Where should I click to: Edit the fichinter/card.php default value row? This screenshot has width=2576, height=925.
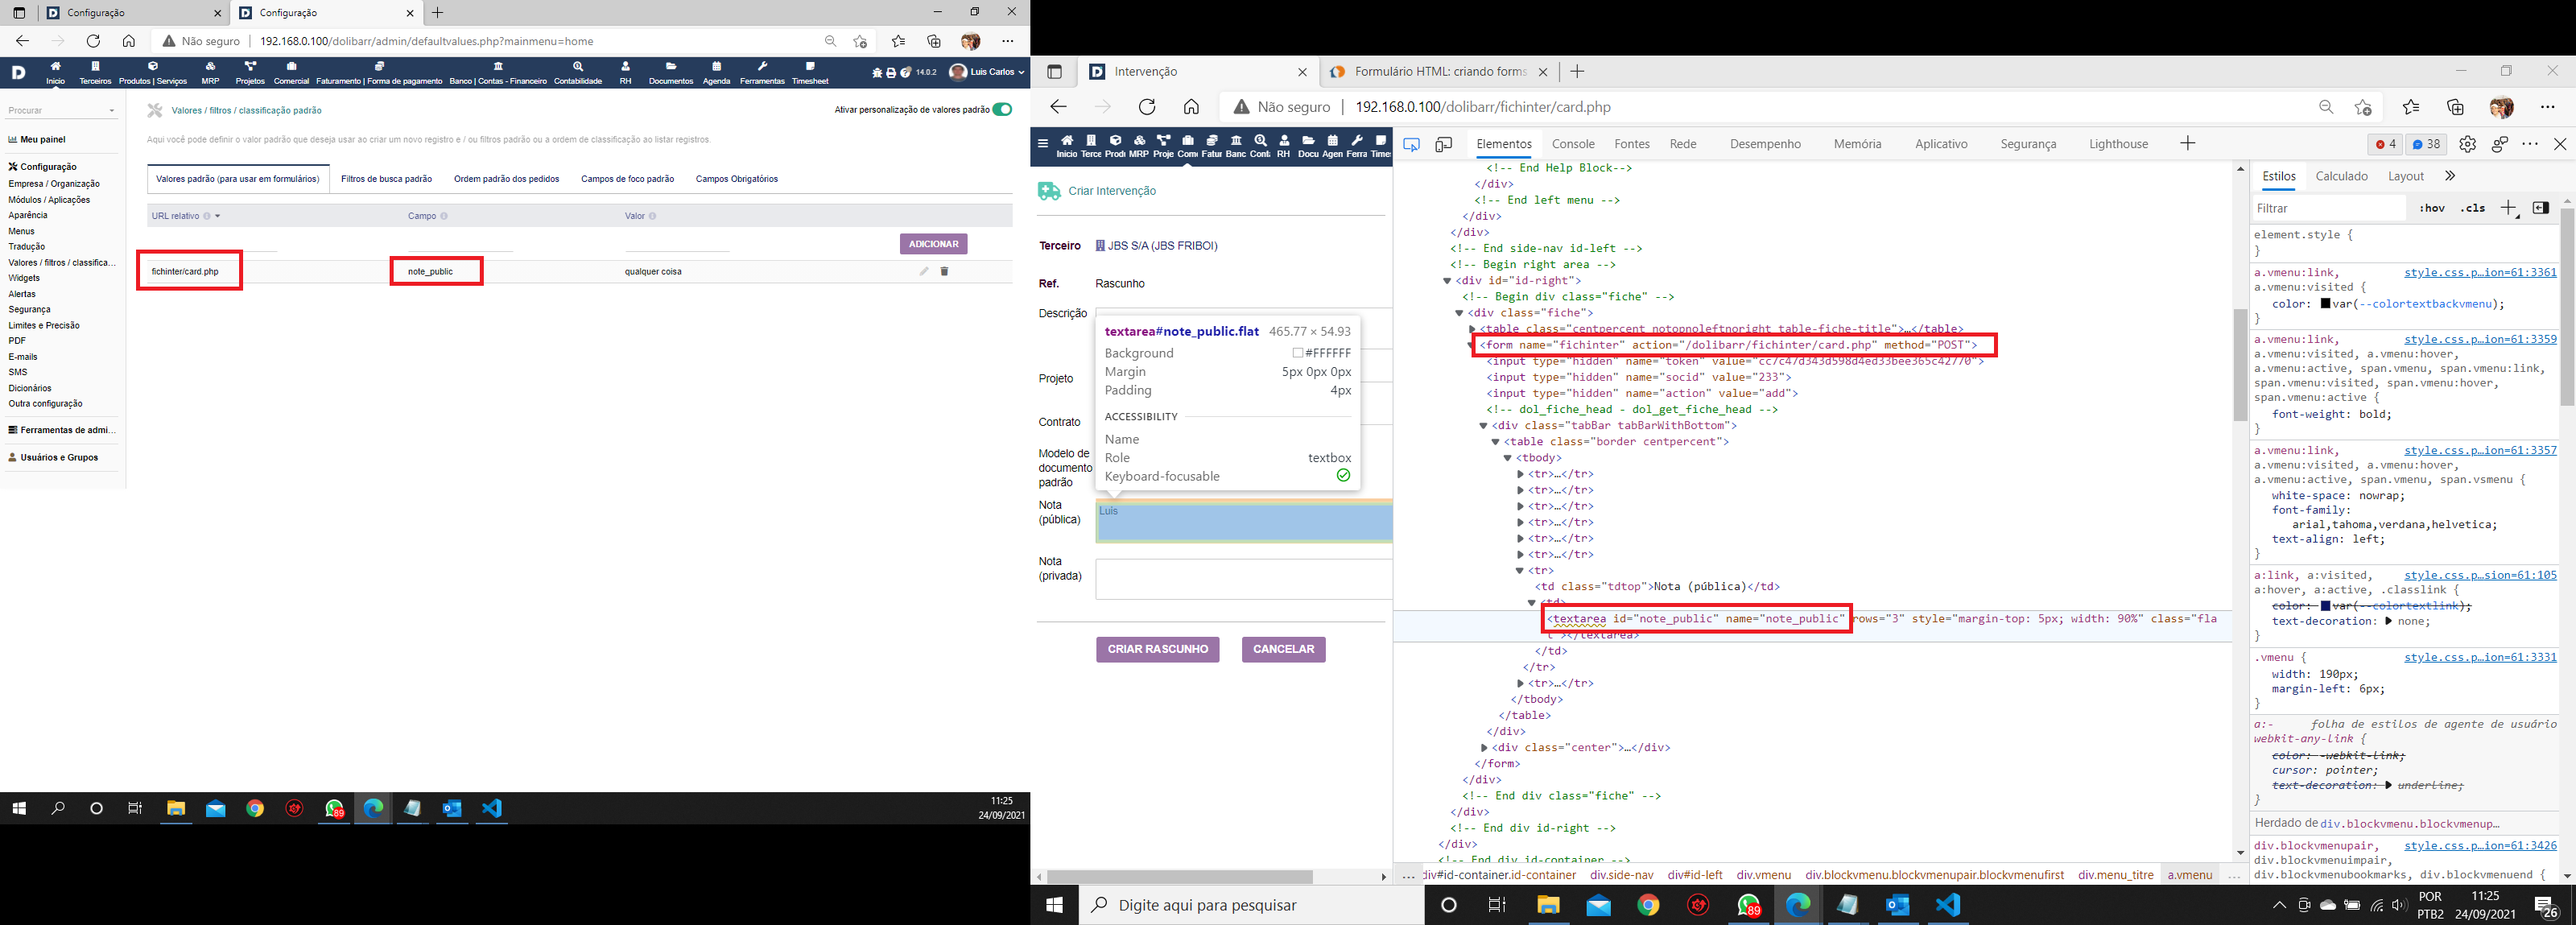(924, 271)
